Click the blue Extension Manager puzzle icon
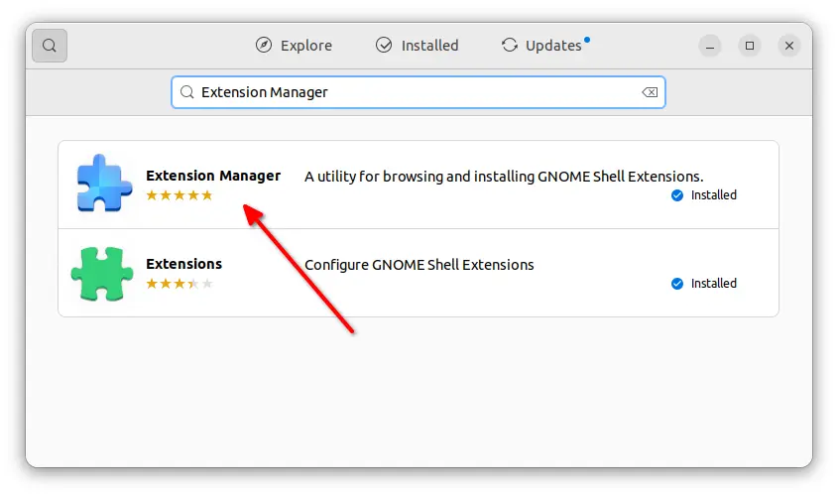This screenshot has height=496, width=838. (104, 184)
